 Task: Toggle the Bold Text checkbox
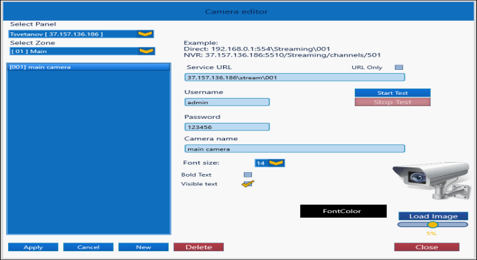coord(248,175)
